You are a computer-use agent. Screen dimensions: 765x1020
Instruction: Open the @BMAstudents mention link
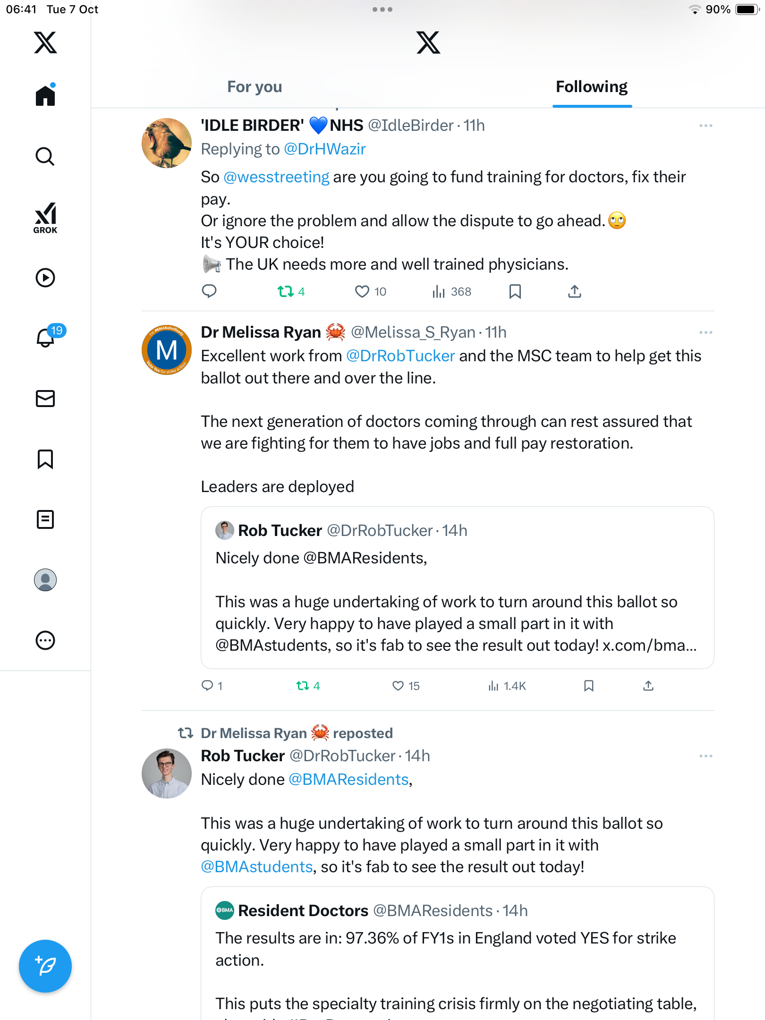coord(256,867)
